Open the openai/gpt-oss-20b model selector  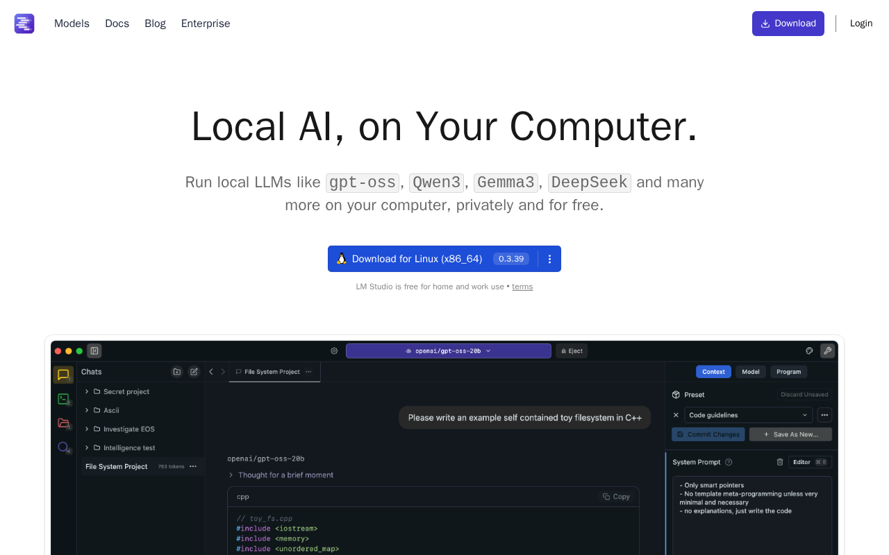[x=448, y=351]
